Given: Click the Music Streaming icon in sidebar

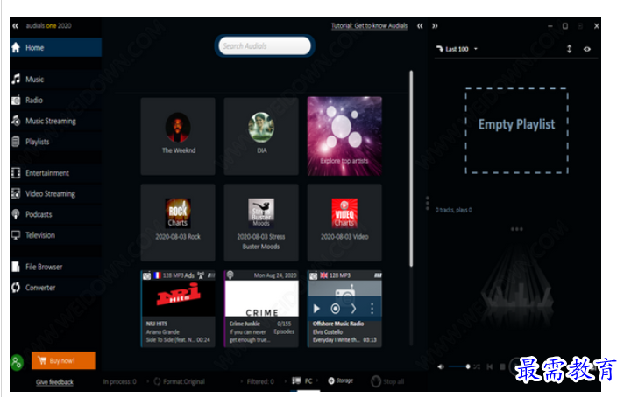Looking at the screenshot, I should tap(16, 121).
